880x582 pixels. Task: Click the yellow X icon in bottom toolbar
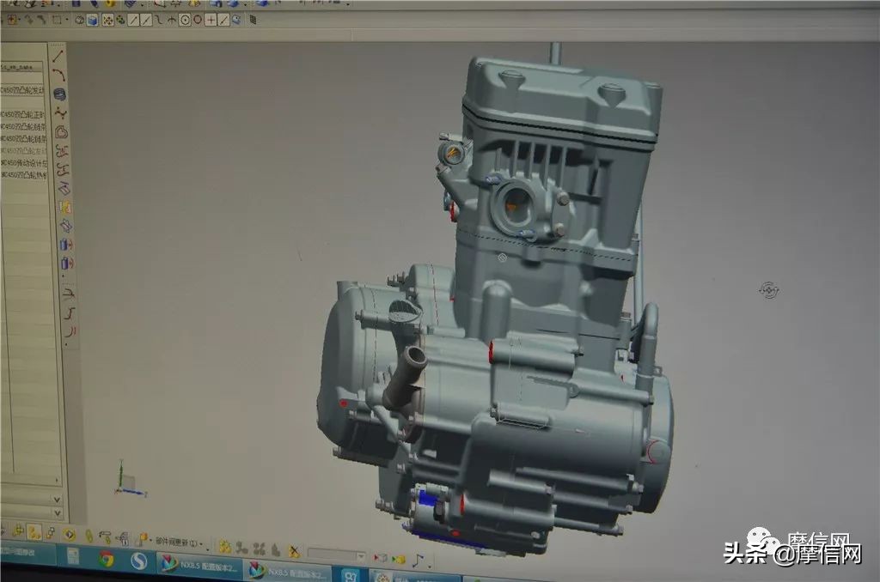295,551
